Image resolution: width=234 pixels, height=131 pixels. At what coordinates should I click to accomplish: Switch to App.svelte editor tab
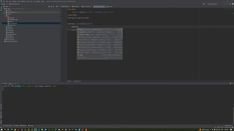point(76,7)
